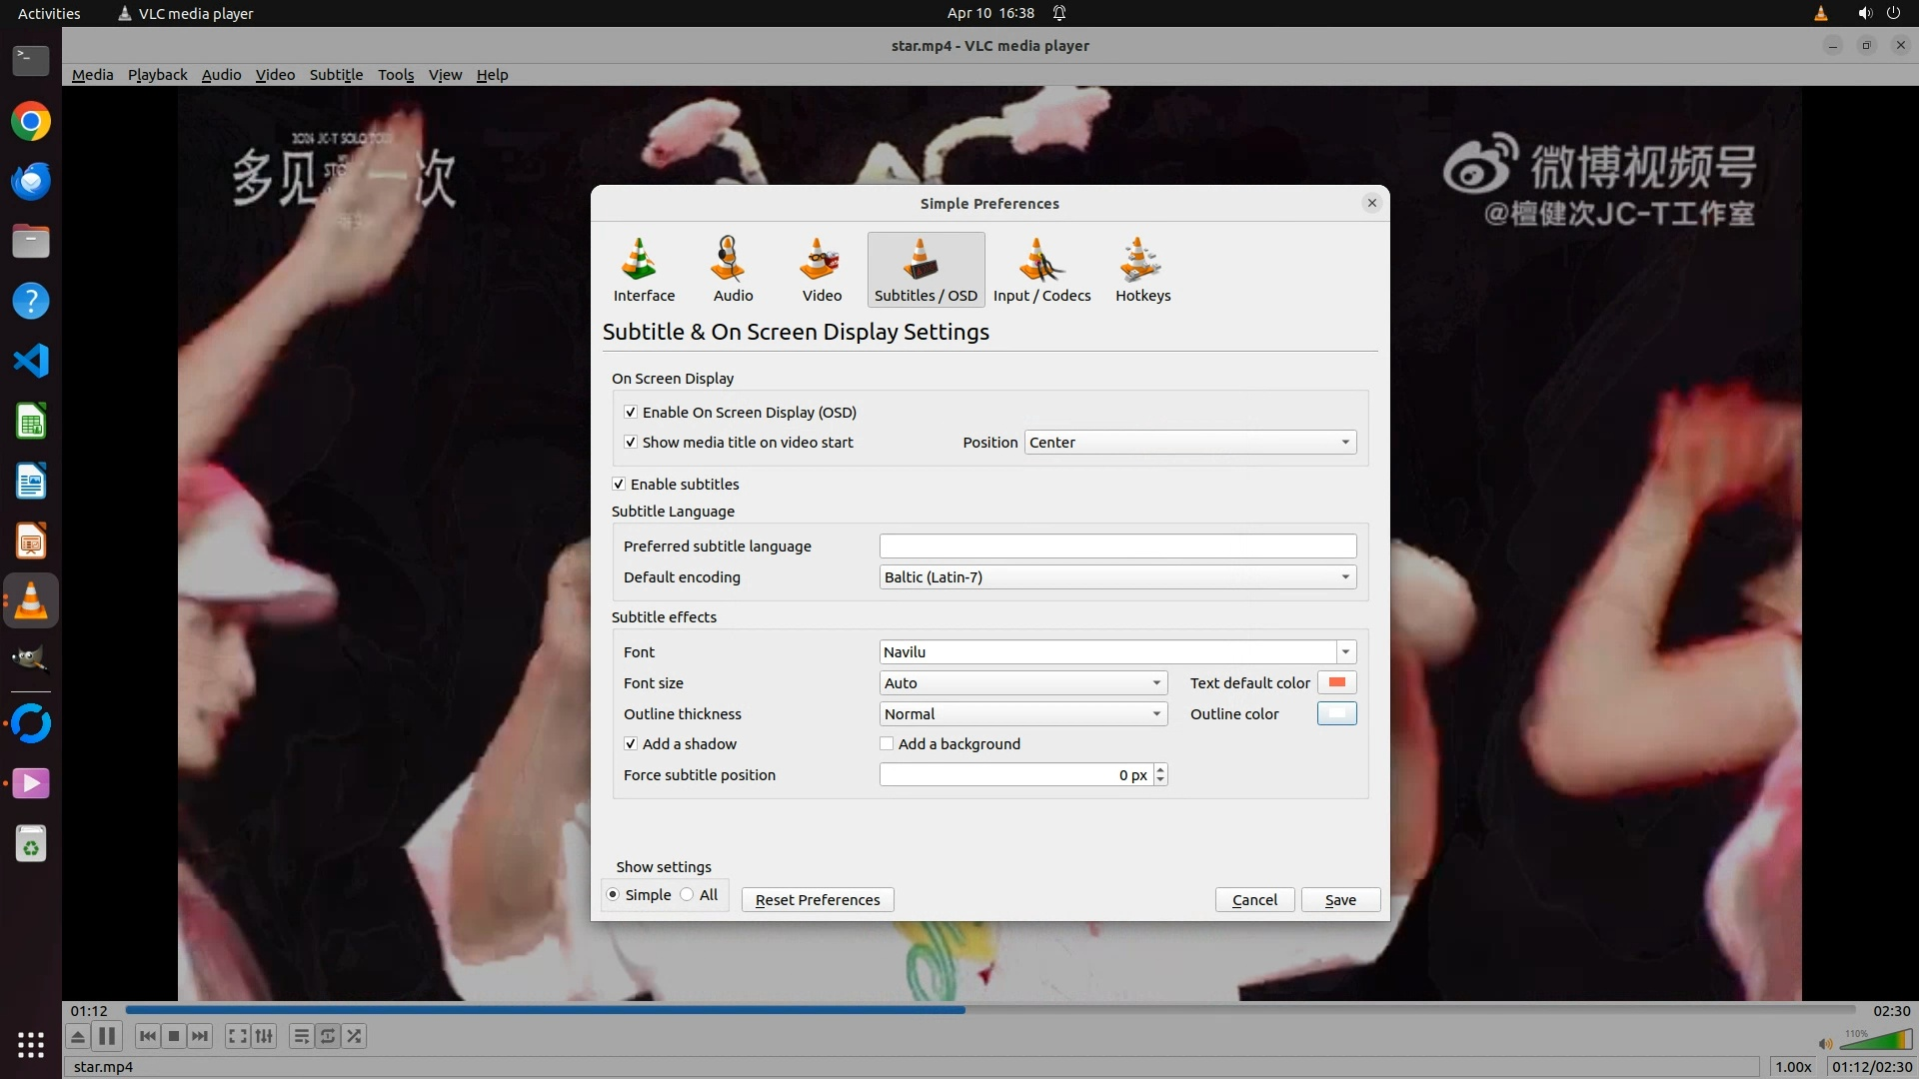Enable the Add a background checkbox
Screen dimensions: 1919x1079
click(887, 744)
